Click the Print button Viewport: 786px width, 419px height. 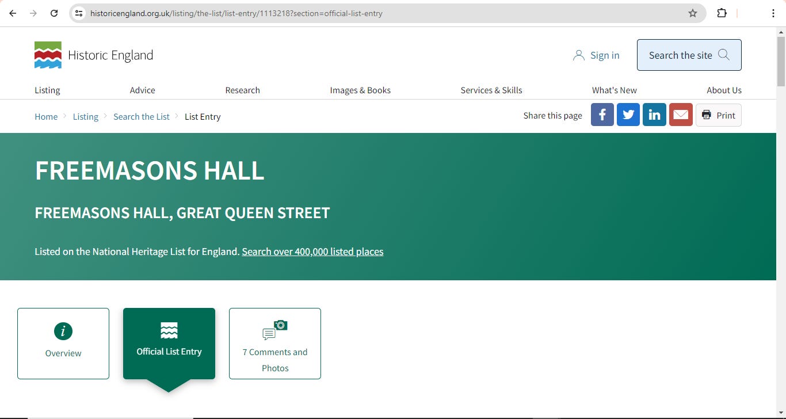coord(719,115)
